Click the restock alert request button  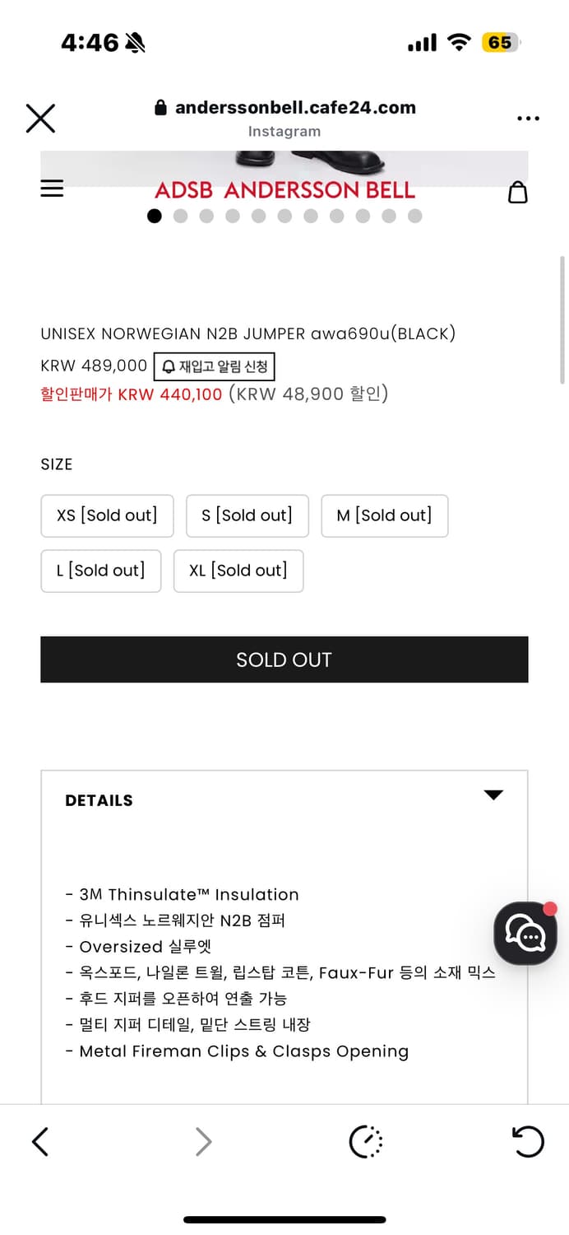[x=214, y=366]
